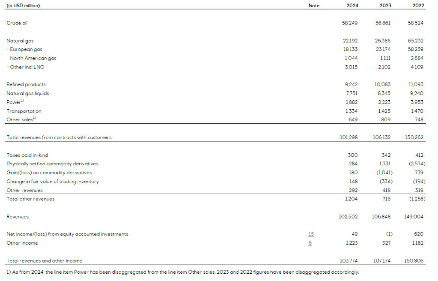The width and height of the screenshot is (438, 281).
Task: Select the Refined products 2023 value 10,083
Action: pos(382,85)
